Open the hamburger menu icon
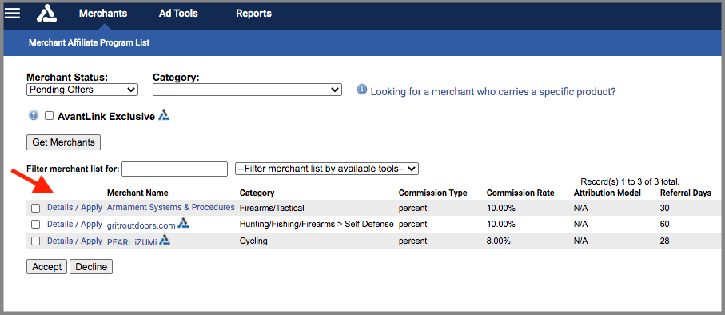This screenshot has width=725, height=315. (x=12, y=13)
